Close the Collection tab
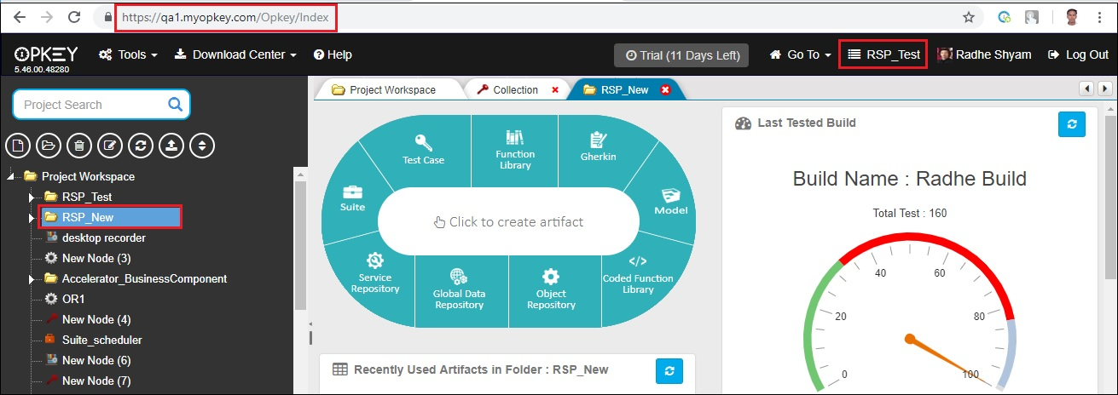The image size is (1118, 395). click(x=555, y=89)
